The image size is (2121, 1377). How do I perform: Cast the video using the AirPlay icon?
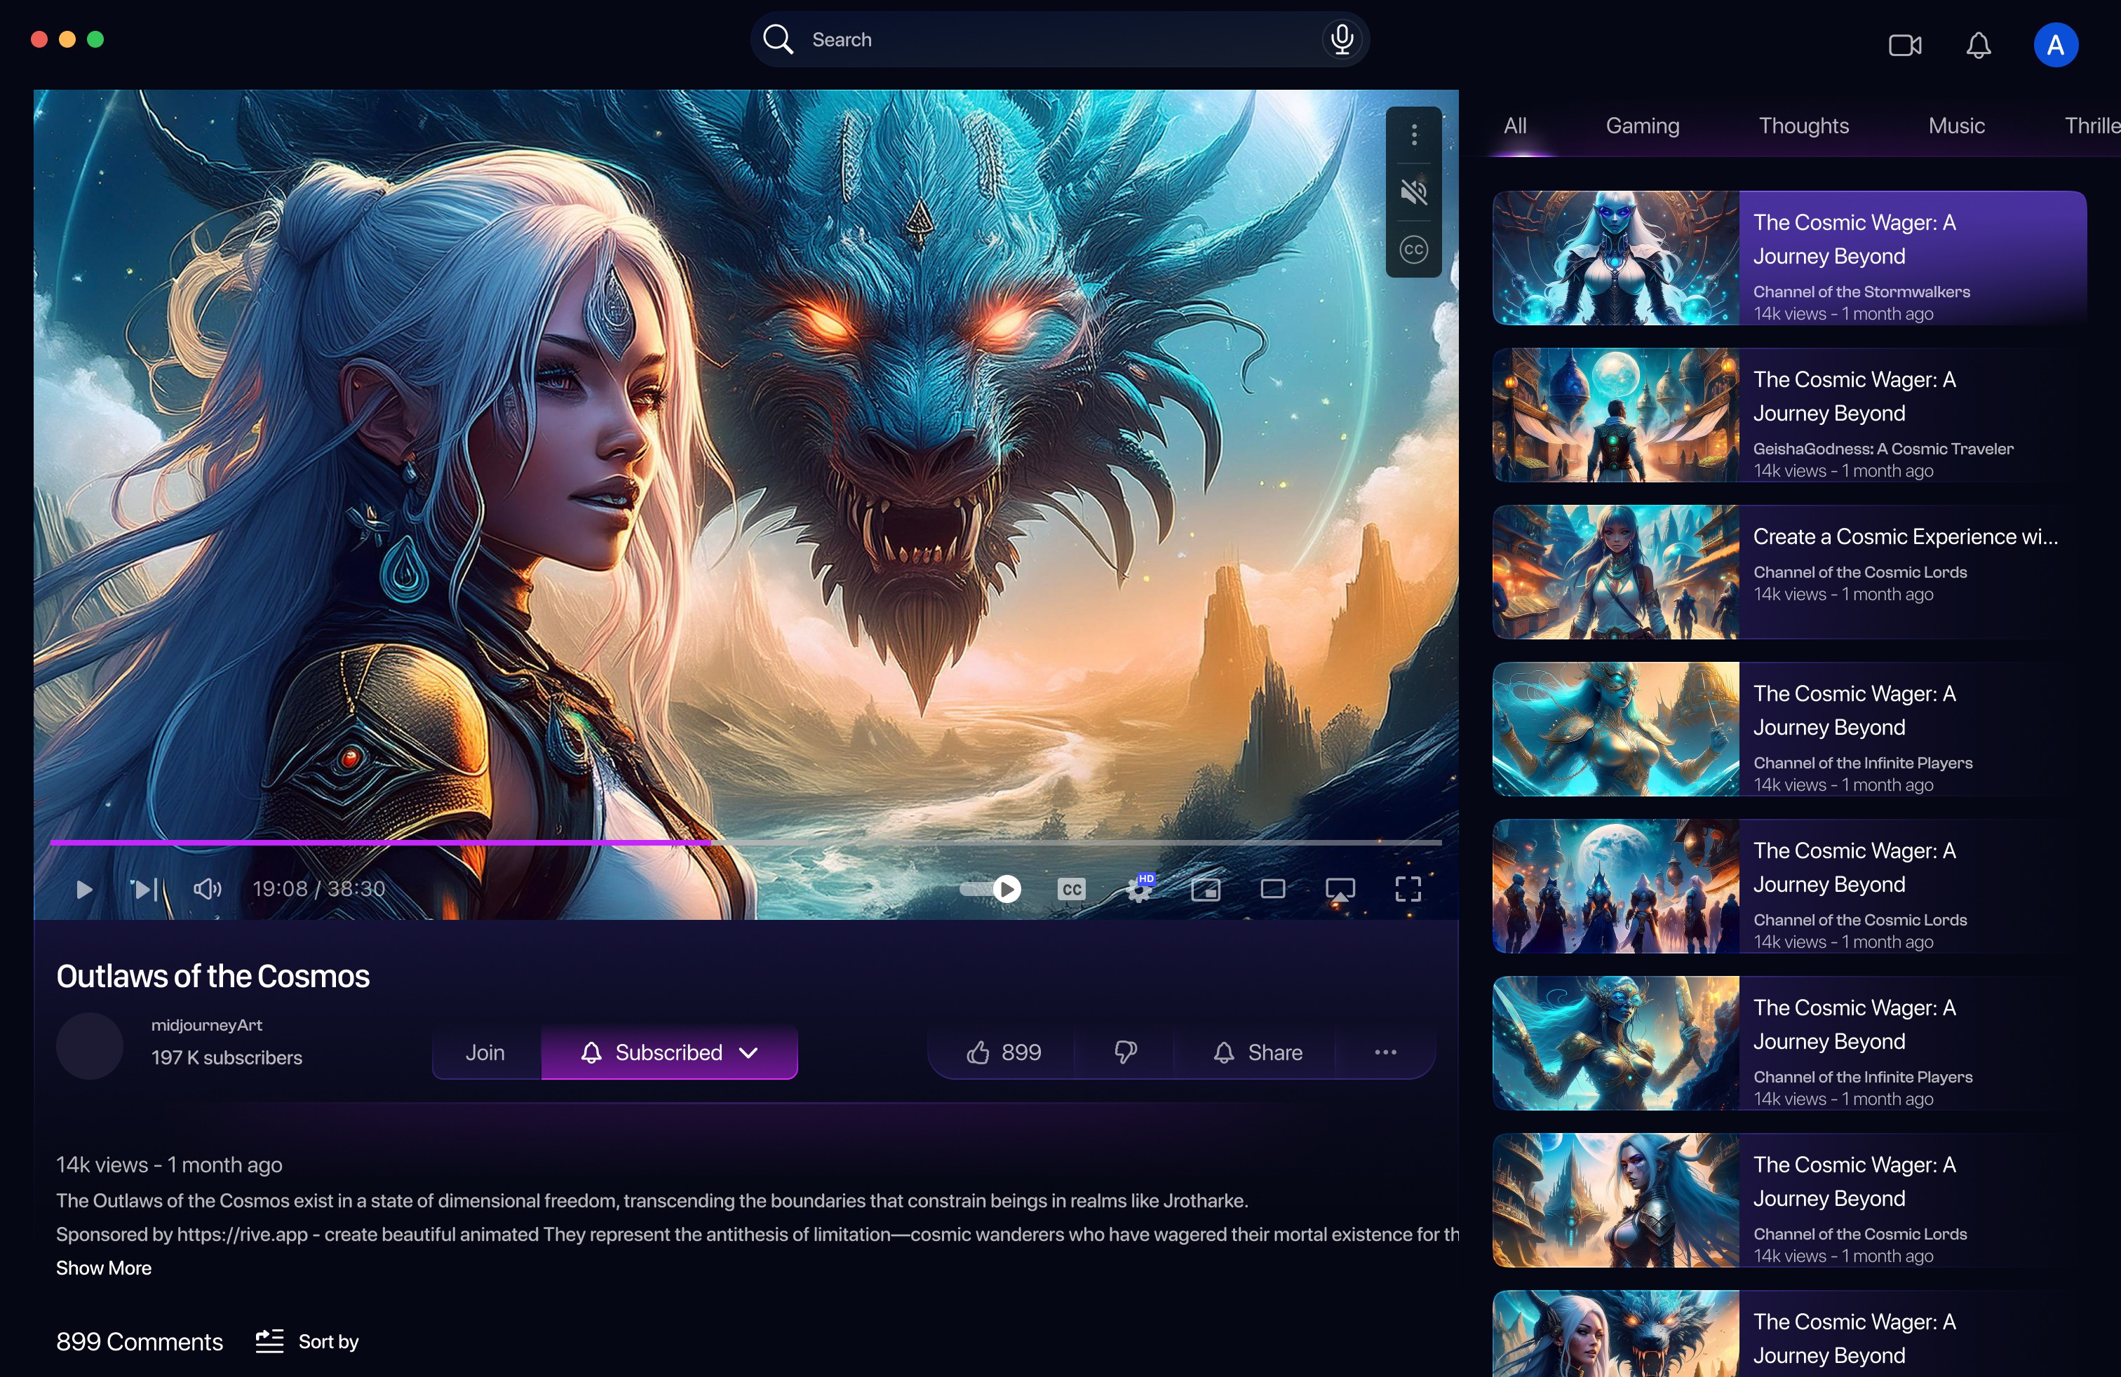pyautogui.click(x=1341, y=889)
